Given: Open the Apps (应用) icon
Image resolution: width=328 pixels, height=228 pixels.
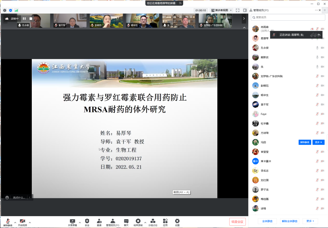Looking at the screenshot, I should coord(165,221).
